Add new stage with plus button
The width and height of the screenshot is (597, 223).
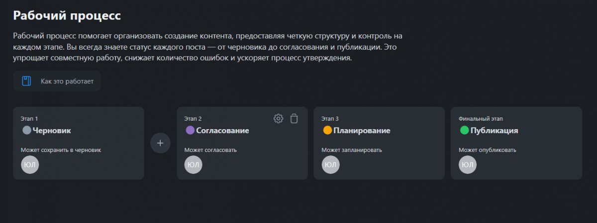[x=160, y=143]
